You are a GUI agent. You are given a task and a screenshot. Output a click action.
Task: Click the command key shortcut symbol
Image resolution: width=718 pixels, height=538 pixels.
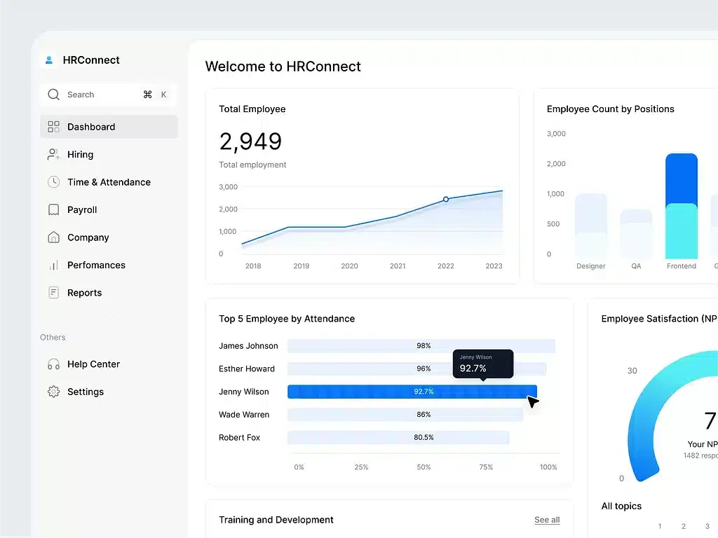click(147, 95)
